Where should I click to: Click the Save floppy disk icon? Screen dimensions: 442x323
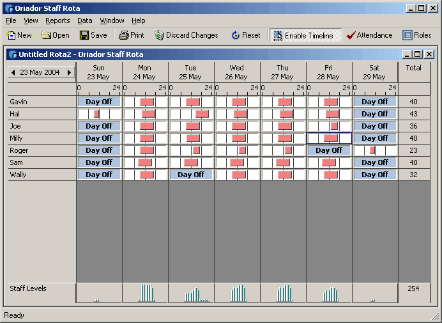pyautogui.click(x=84, y=35)
